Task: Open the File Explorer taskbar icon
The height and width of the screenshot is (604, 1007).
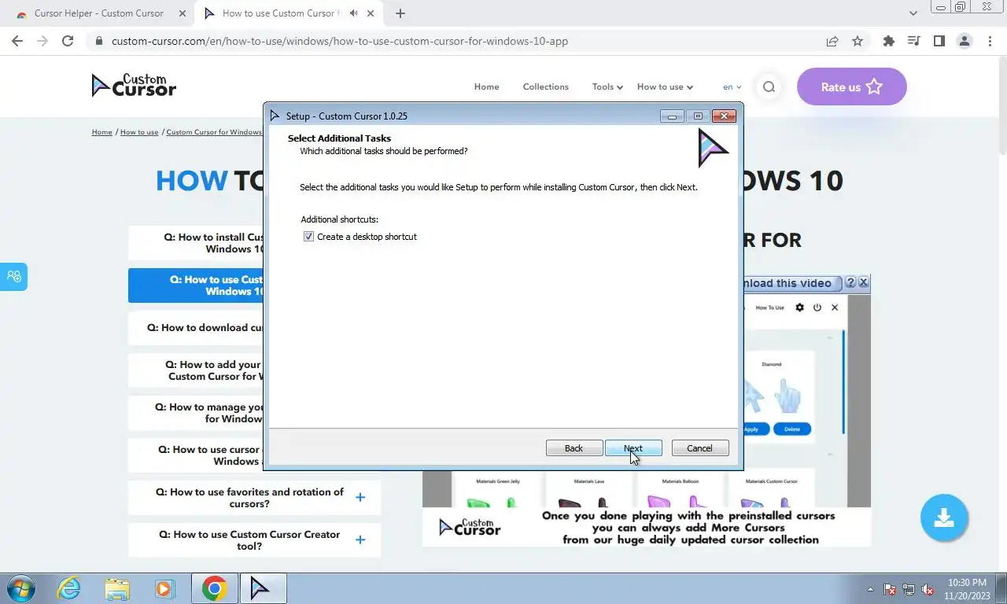Action: [117, 588]
